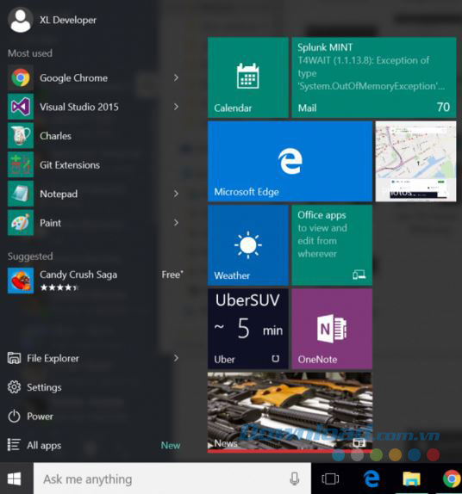Open the Calendar tile

[x=248, y=77]
